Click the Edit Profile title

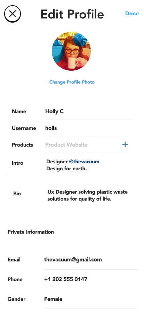pyautogui.click(x=72, y=14)
